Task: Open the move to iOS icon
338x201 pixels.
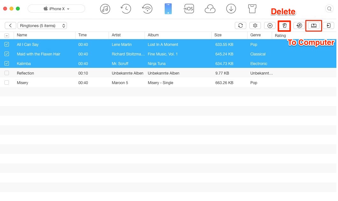Action: (x=189, y=9)
